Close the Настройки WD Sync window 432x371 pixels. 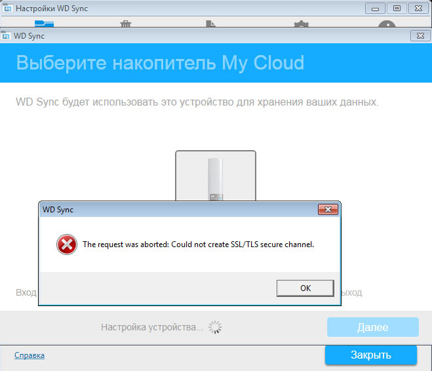(x=418, y=9)
